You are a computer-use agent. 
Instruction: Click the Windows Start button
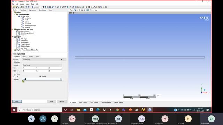pos(14,110)
